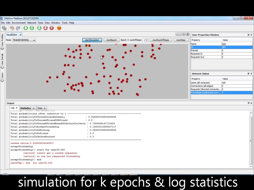Minimize the Network Status panel
The height and width of the screenshot is (190, 254).
point(248,74)
